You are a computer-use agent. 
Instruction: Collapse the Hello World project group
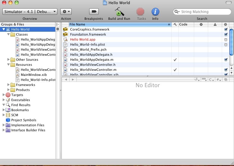coord(4,29)
